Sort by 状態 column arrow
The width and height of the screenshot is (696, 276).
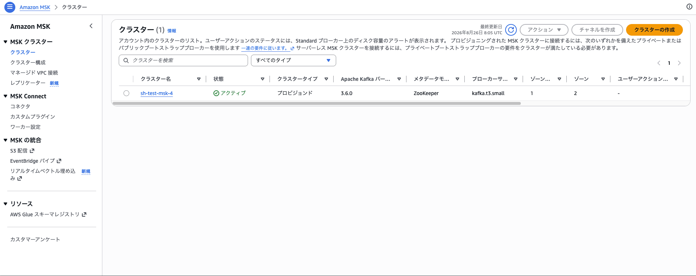click(263, 79)
